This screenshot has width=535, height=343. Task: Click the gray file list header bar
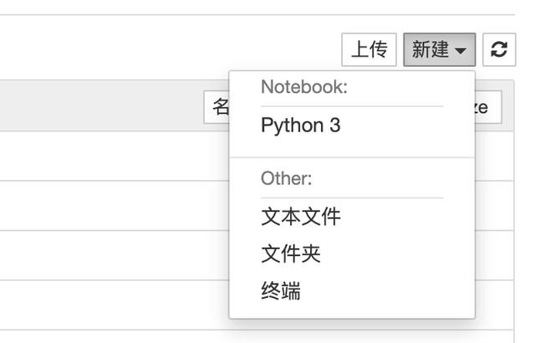[102, 105]
